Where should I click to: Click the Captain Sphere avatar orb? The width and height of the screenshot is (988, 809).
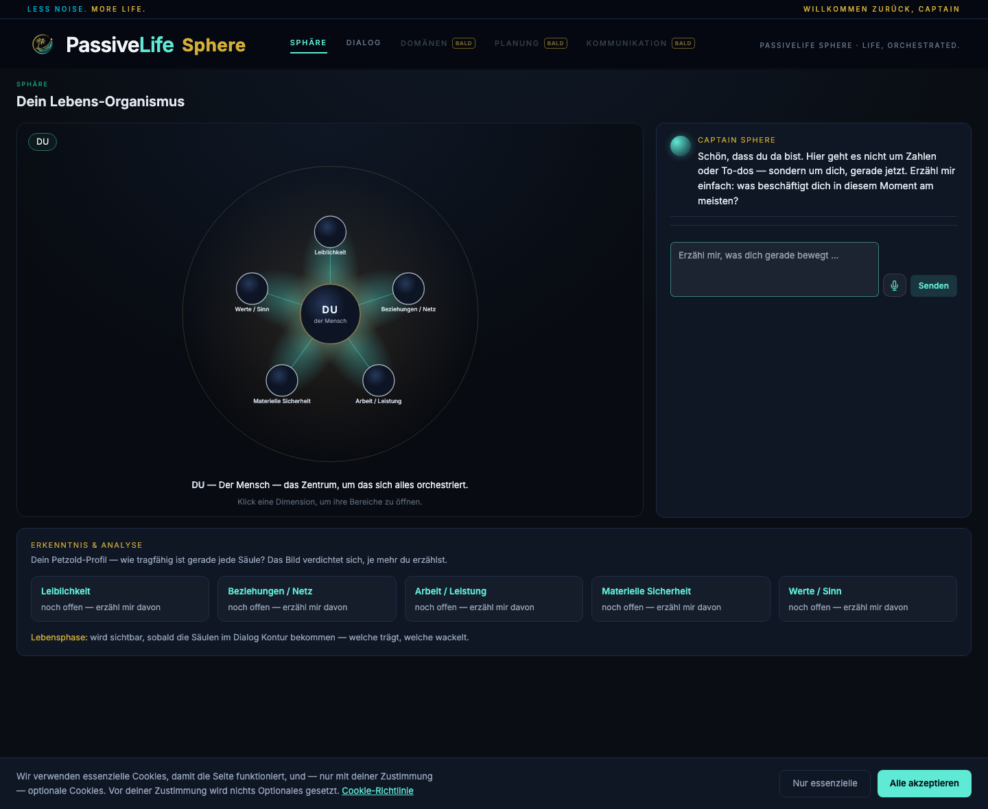pos(680,146)
